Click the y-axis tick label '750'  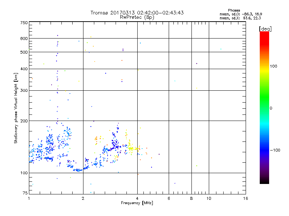pyautogui.click(x=24, y=23)
